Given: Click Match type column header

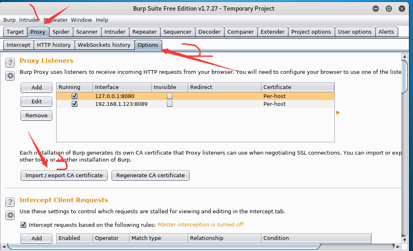Looking at the screenshot, I should click(x=159, y=238).
